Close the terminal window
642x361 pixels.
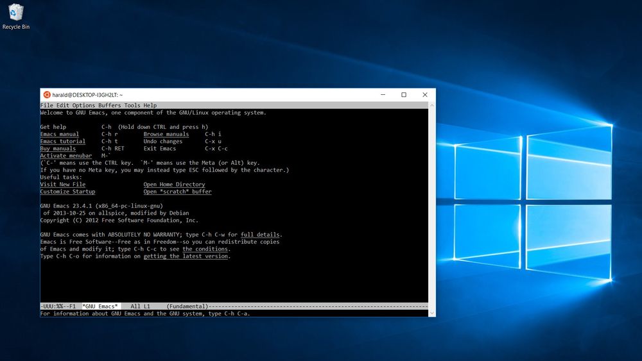point(425,95)
